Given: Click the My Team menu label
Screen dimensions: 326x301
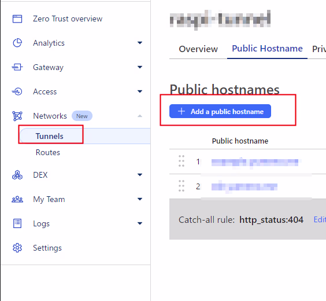Looking at the screenshot, I should point(49,200).
